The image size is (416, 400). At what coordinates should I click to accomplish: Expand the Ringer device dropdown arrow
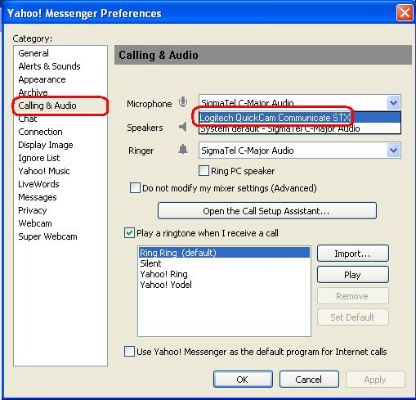click(x=393, y=151)
